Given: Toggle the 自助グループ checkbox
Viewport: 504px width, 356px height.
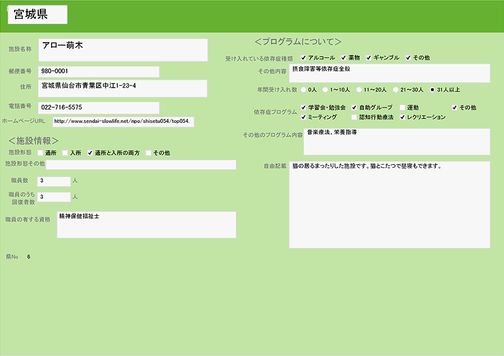Looking at the screenshot, I should click(x=354, y=107).
